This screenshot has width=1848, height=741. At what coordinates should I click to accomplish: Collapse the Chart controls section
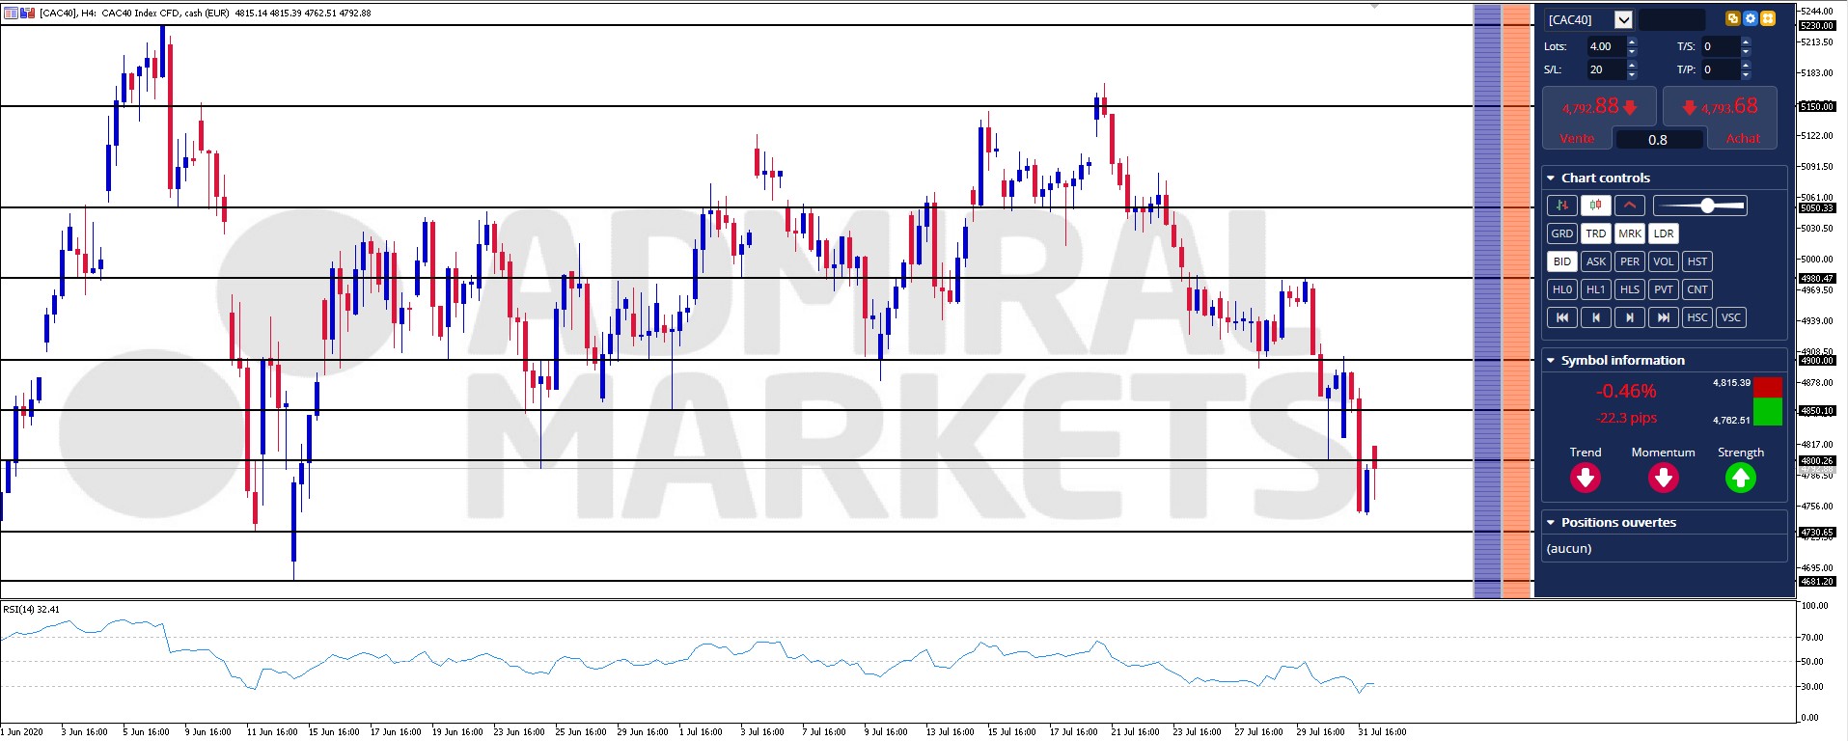1551,178
